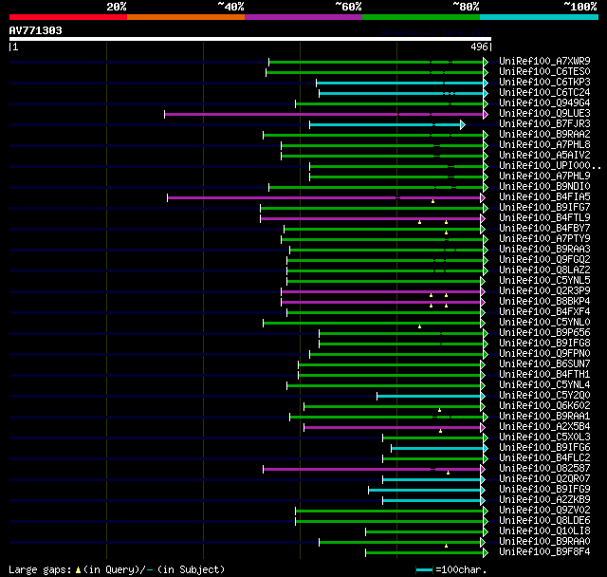Click the cyan ~100% legend segment
The height and width of the screenshot is (577, 607).
(540, 17)
